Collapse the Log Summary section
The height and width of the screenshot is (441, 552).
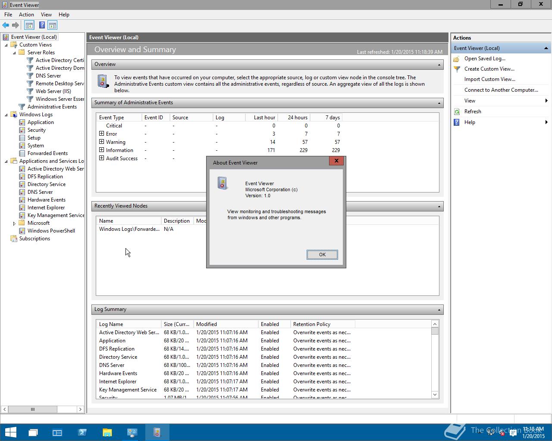(x=439, y=310)
